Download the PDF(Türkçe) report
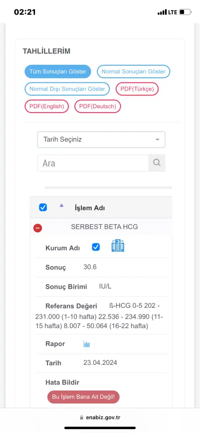200x433 pixels. (137, 89)
